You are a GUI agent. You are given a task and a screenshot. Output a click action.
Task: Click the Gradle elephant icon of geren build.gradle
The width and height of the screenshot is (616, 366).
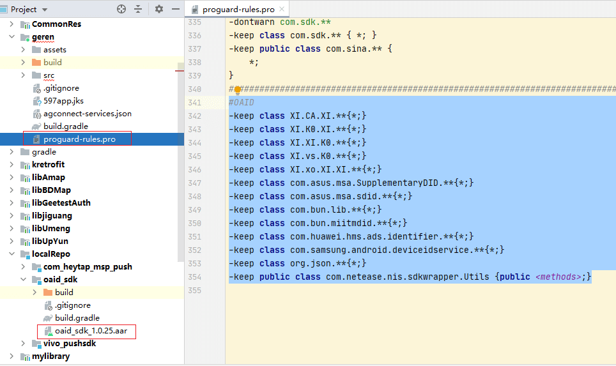click(x=36, y=126)
